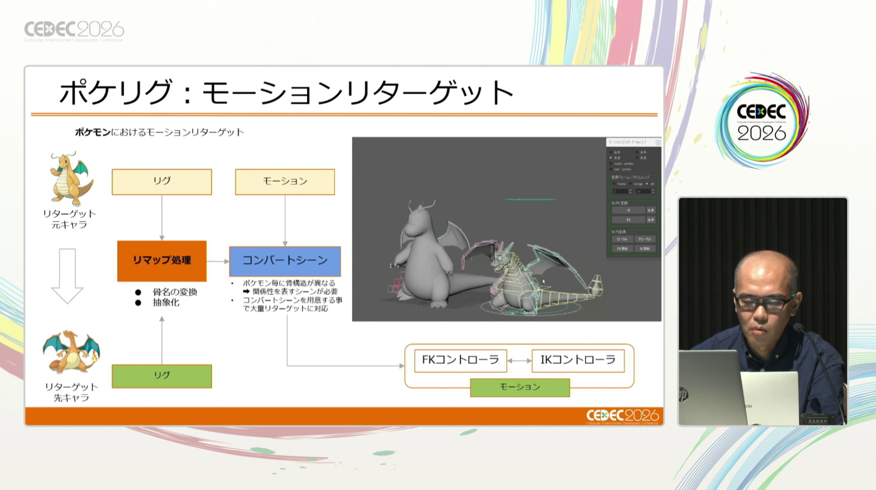Click the ポケモン毎に骨構造が異なる bullet
The image size is (876, 490).
pos(289,283)
